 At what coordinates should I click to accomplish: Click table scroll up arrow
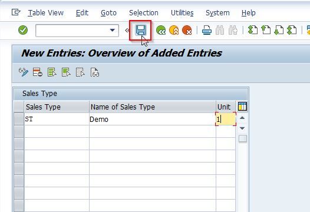coord(242,118)
